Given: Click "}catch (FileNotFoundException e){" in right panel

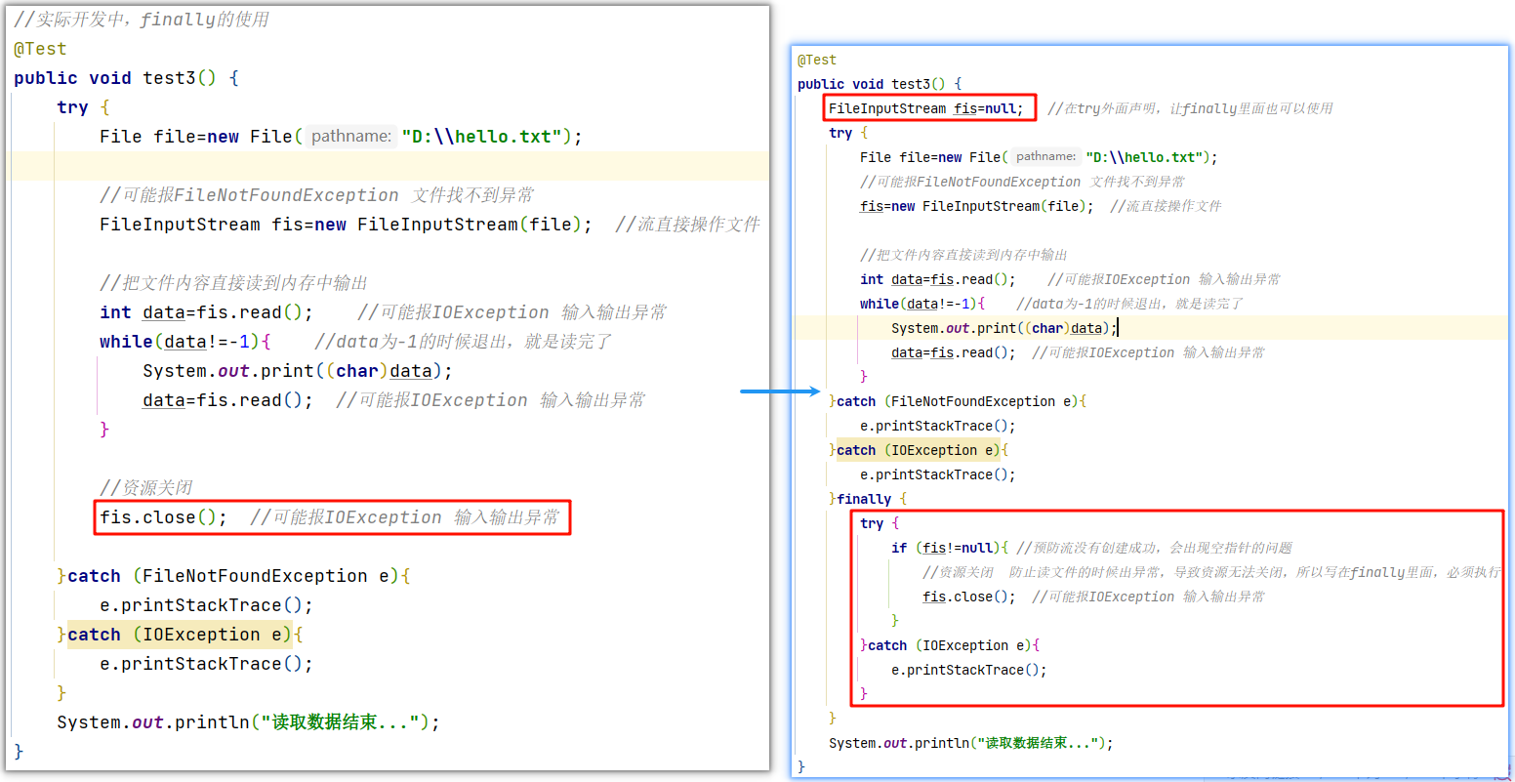Looking at the screenshot, I should 958,401.
